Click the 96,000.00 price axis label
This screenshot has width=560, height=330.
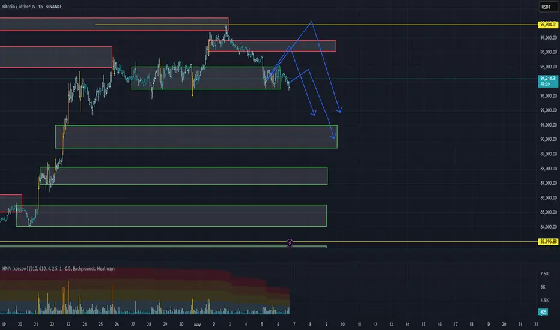[548, 52]
